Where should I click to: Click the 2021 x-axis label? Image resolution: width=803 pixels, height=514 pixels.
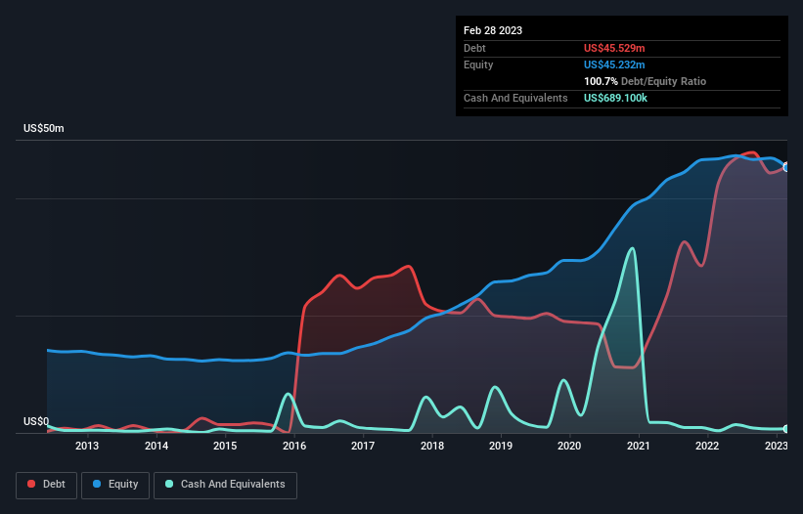(x=638, y=446)
